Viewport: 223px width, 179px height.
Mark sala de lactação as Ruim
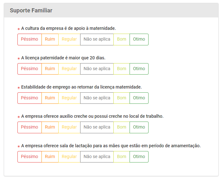click(50, 157)
